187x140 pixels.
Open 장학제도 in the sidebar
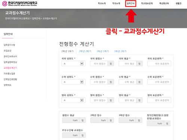click(7, 85)
